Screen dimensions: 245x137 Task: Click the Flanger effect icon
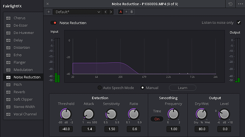(x=8, y=63)
